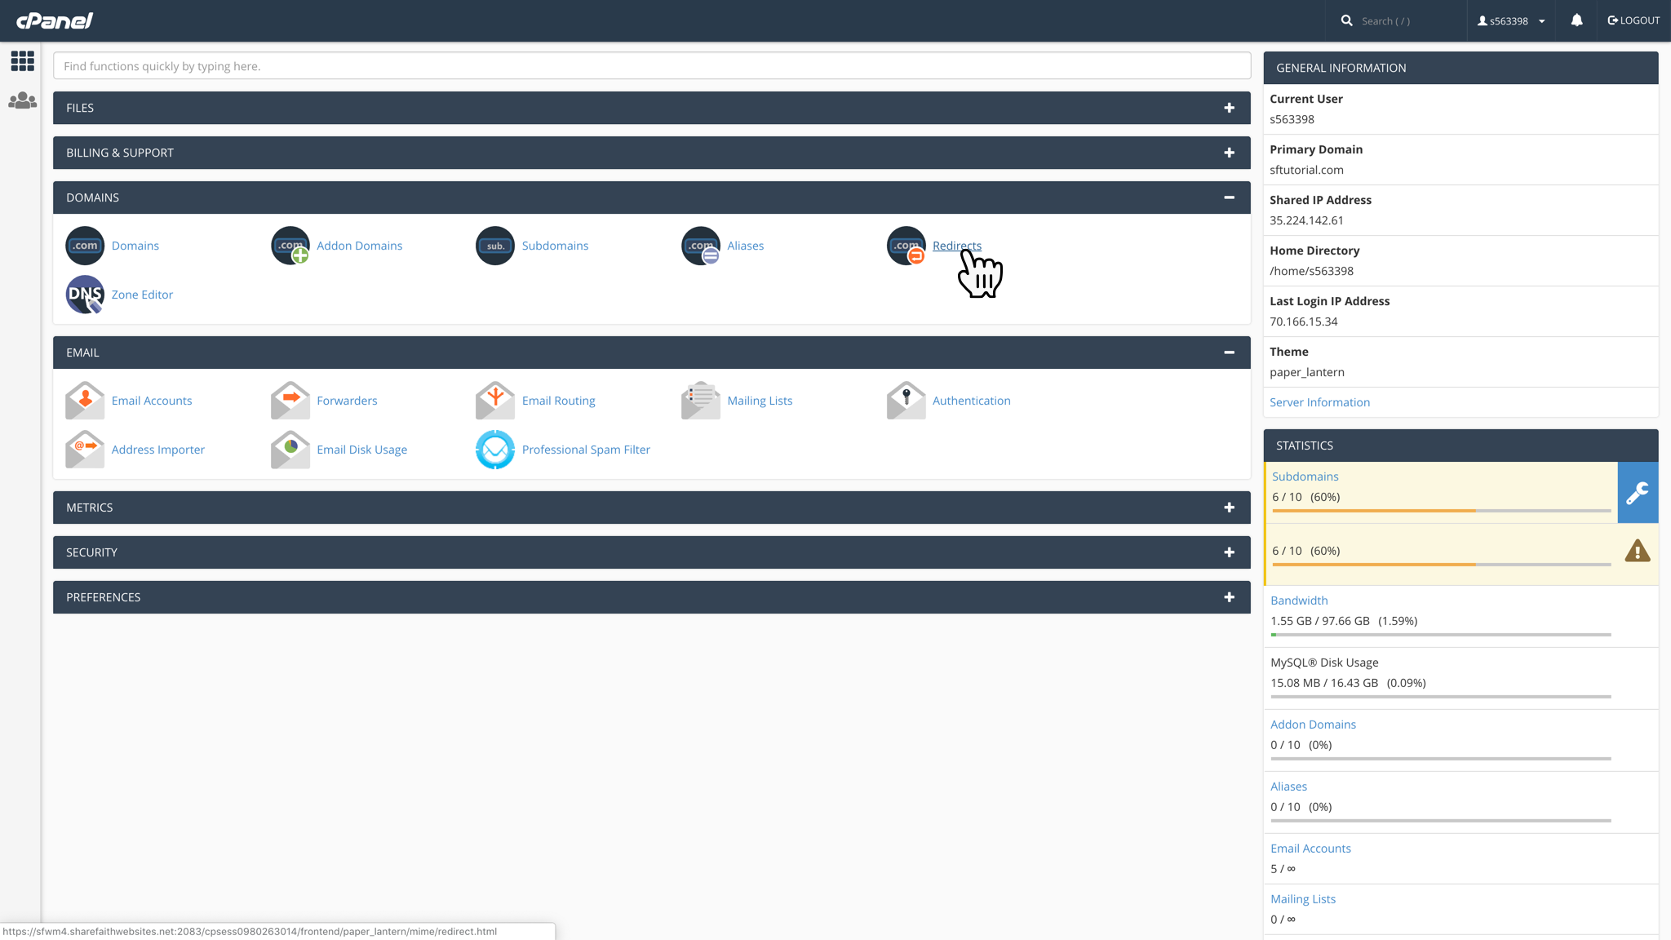Select the shared IP 35.224.142.61 text

click(1306, 220)
